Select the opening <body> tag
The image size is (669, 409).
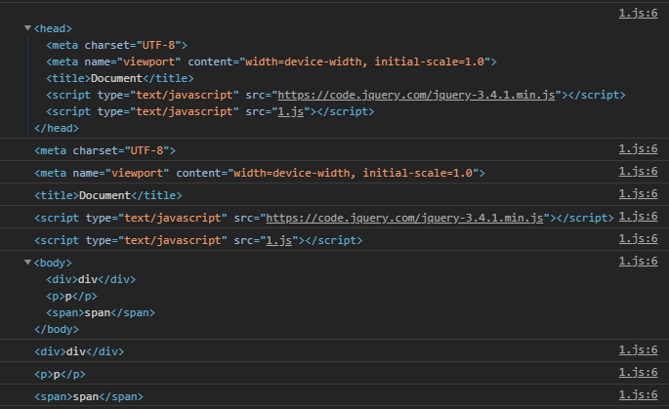(x=53, y=263)
